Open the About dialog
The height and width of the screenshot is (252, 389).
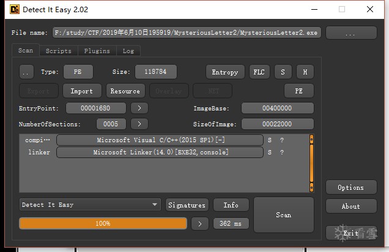click(x=351, y=206)
